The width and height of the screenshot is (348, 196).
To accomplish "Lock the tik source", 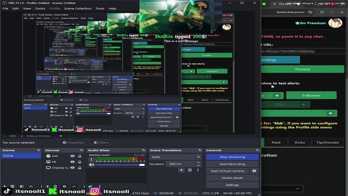I will point(79,162).
